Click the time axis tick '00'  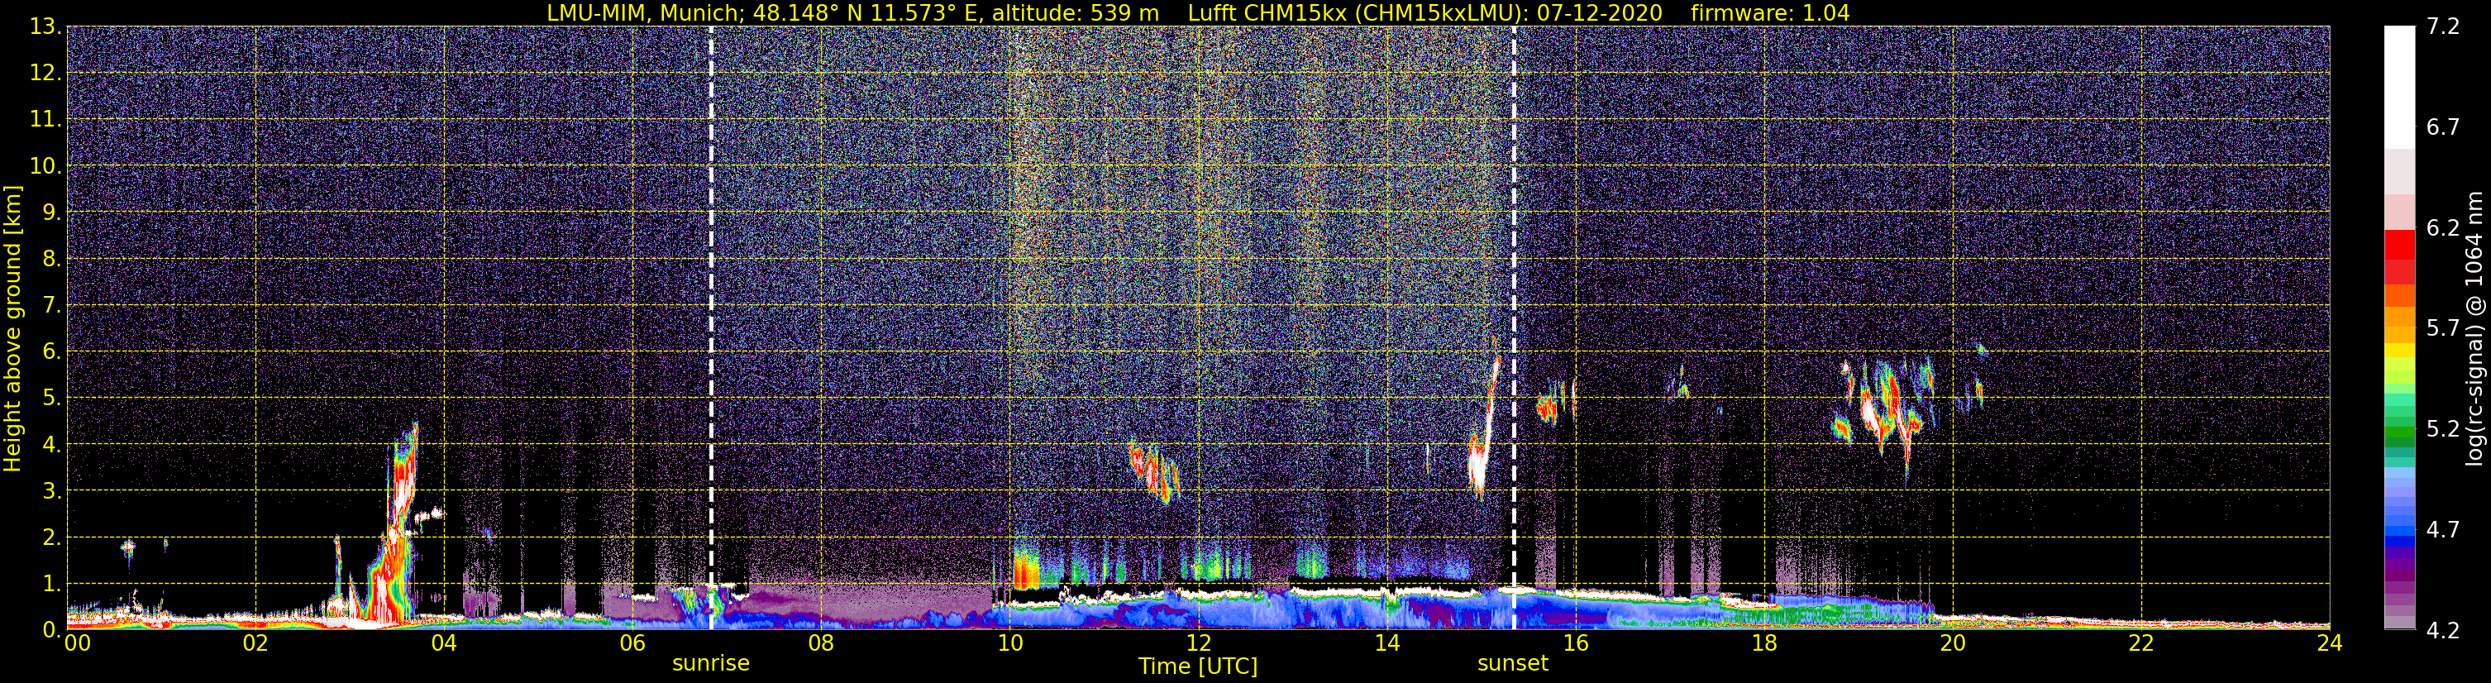click(78, 643)
